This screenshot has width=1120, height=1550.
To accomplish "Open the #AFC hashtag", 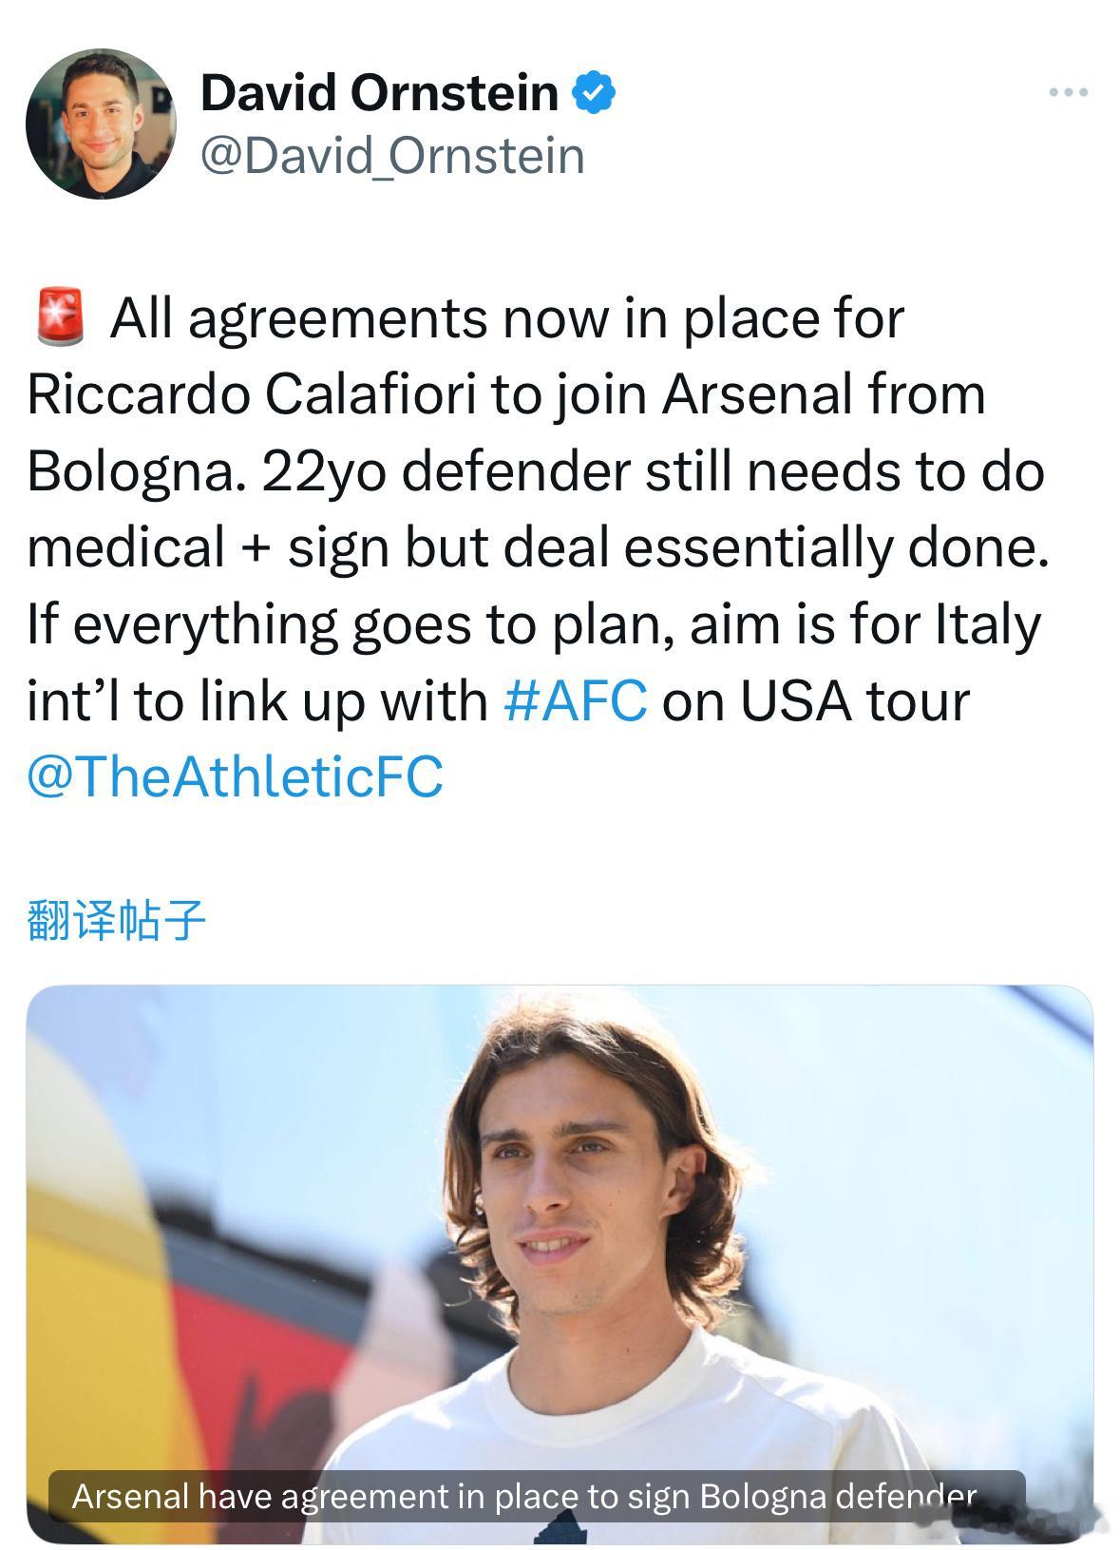I will pos(576,700).
